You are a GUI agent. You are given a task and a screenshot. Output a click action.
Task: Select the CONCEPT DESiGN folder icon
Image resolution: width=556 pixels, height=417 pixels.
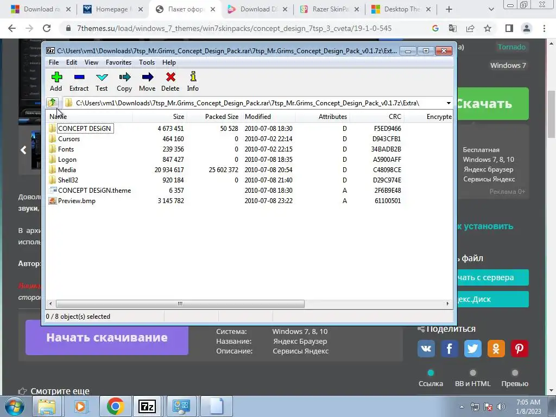[x=53, y=128]
